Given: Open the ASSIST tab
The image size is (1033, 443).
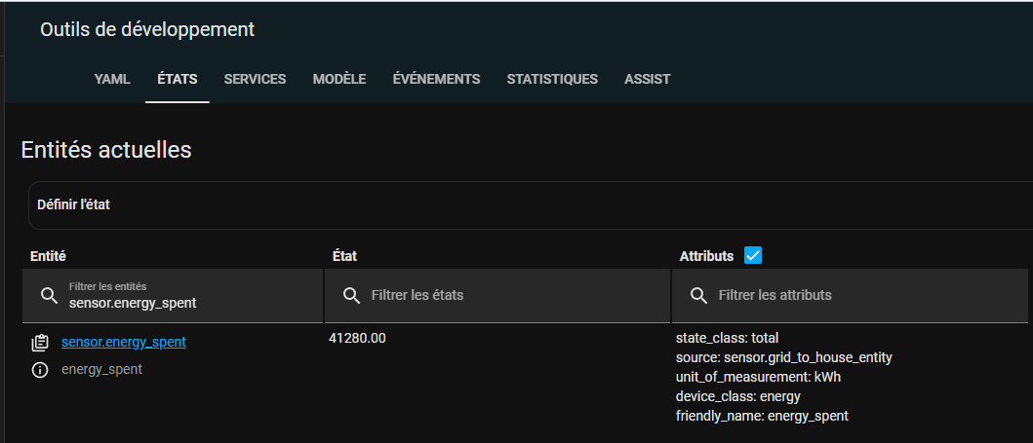Looking at the screenshot, I should tap(647, 80).
